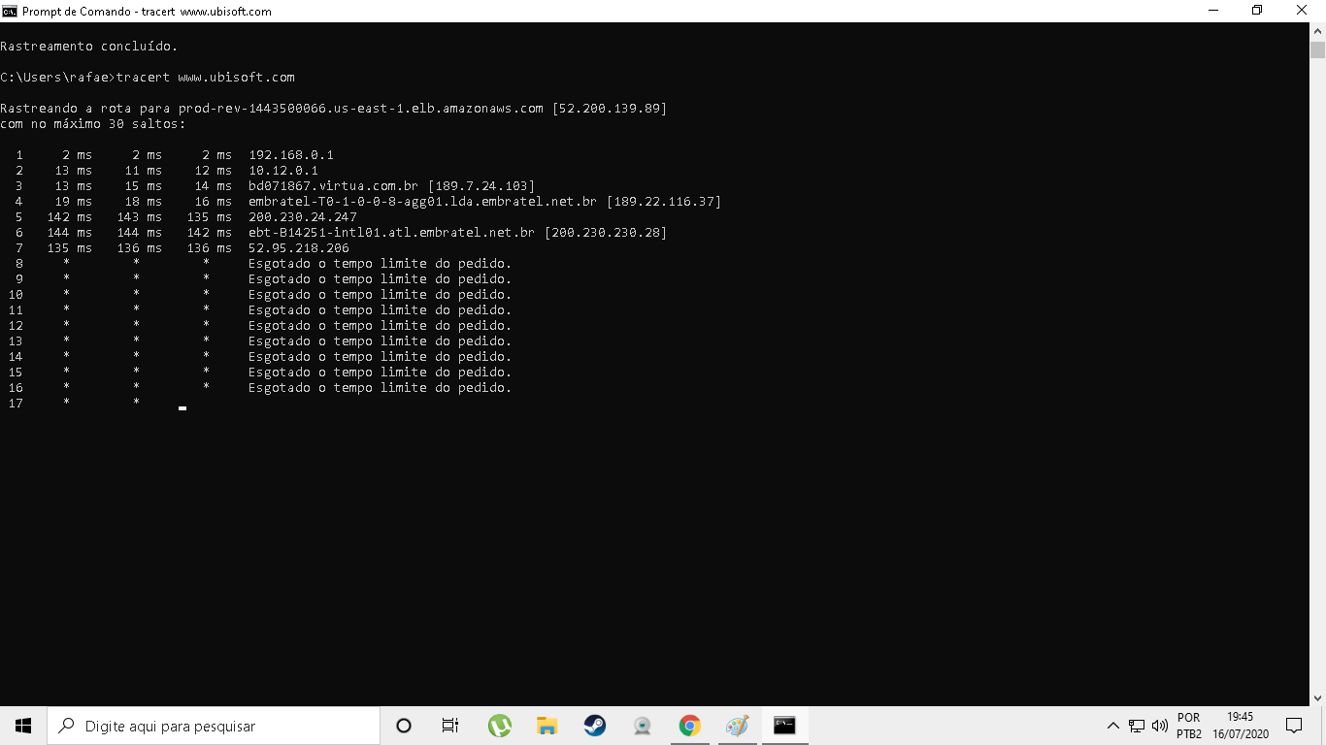Minimize the Command Prompt window
Image resolution: width=1326 pixels, height=745 pixels.
tap(1212, 11)
